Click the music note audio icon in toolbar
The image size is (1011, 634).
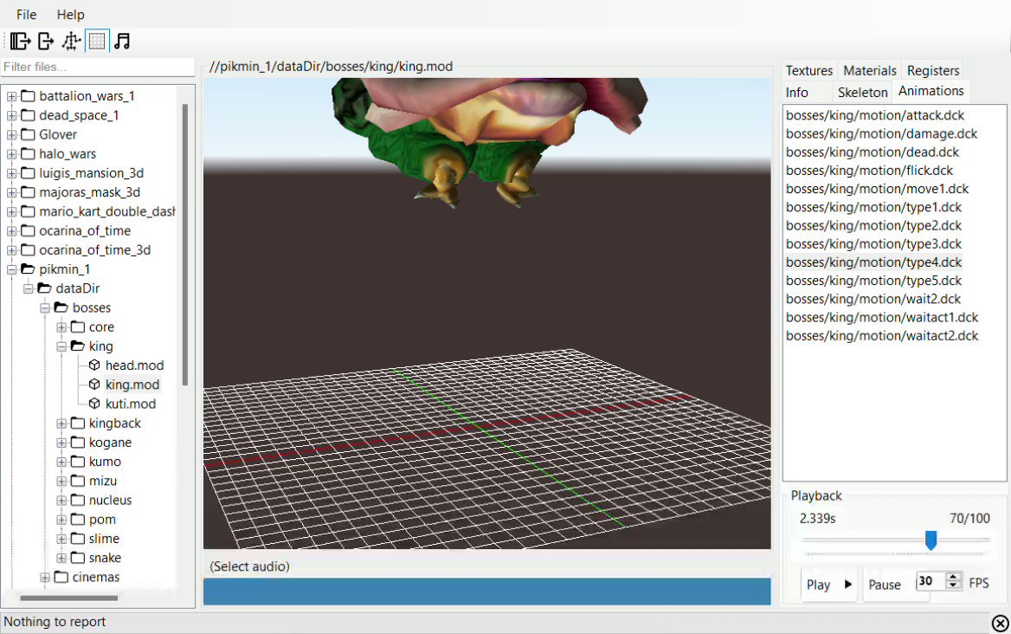122,40
